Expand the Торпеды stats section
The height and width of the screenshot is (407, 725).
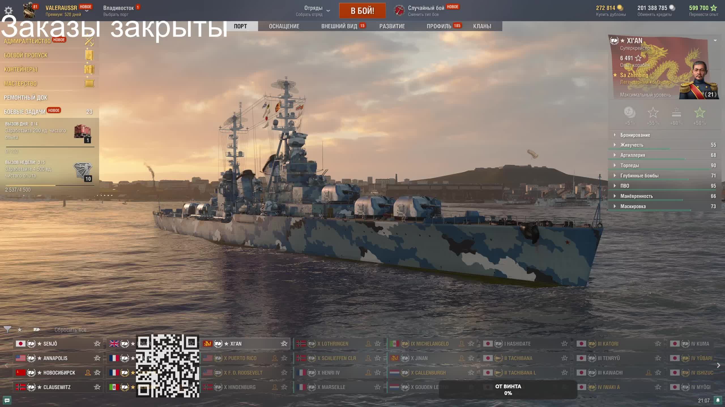pyautogui.click(x=630, y=165)
